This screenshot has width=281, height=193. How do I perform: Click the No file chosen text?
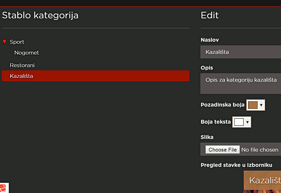[x=260, y=150]
